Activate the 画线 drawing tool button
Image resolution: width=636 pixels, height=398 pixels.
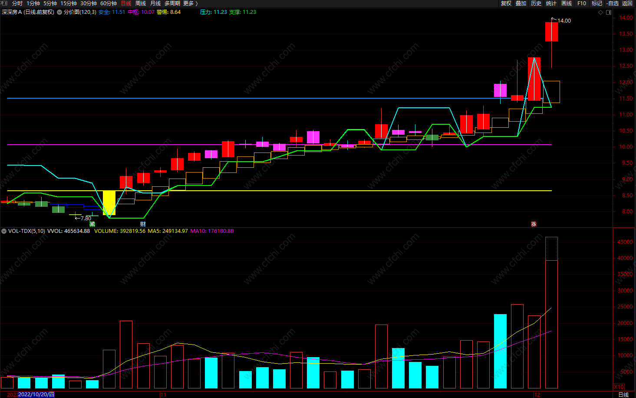point(567,3)
